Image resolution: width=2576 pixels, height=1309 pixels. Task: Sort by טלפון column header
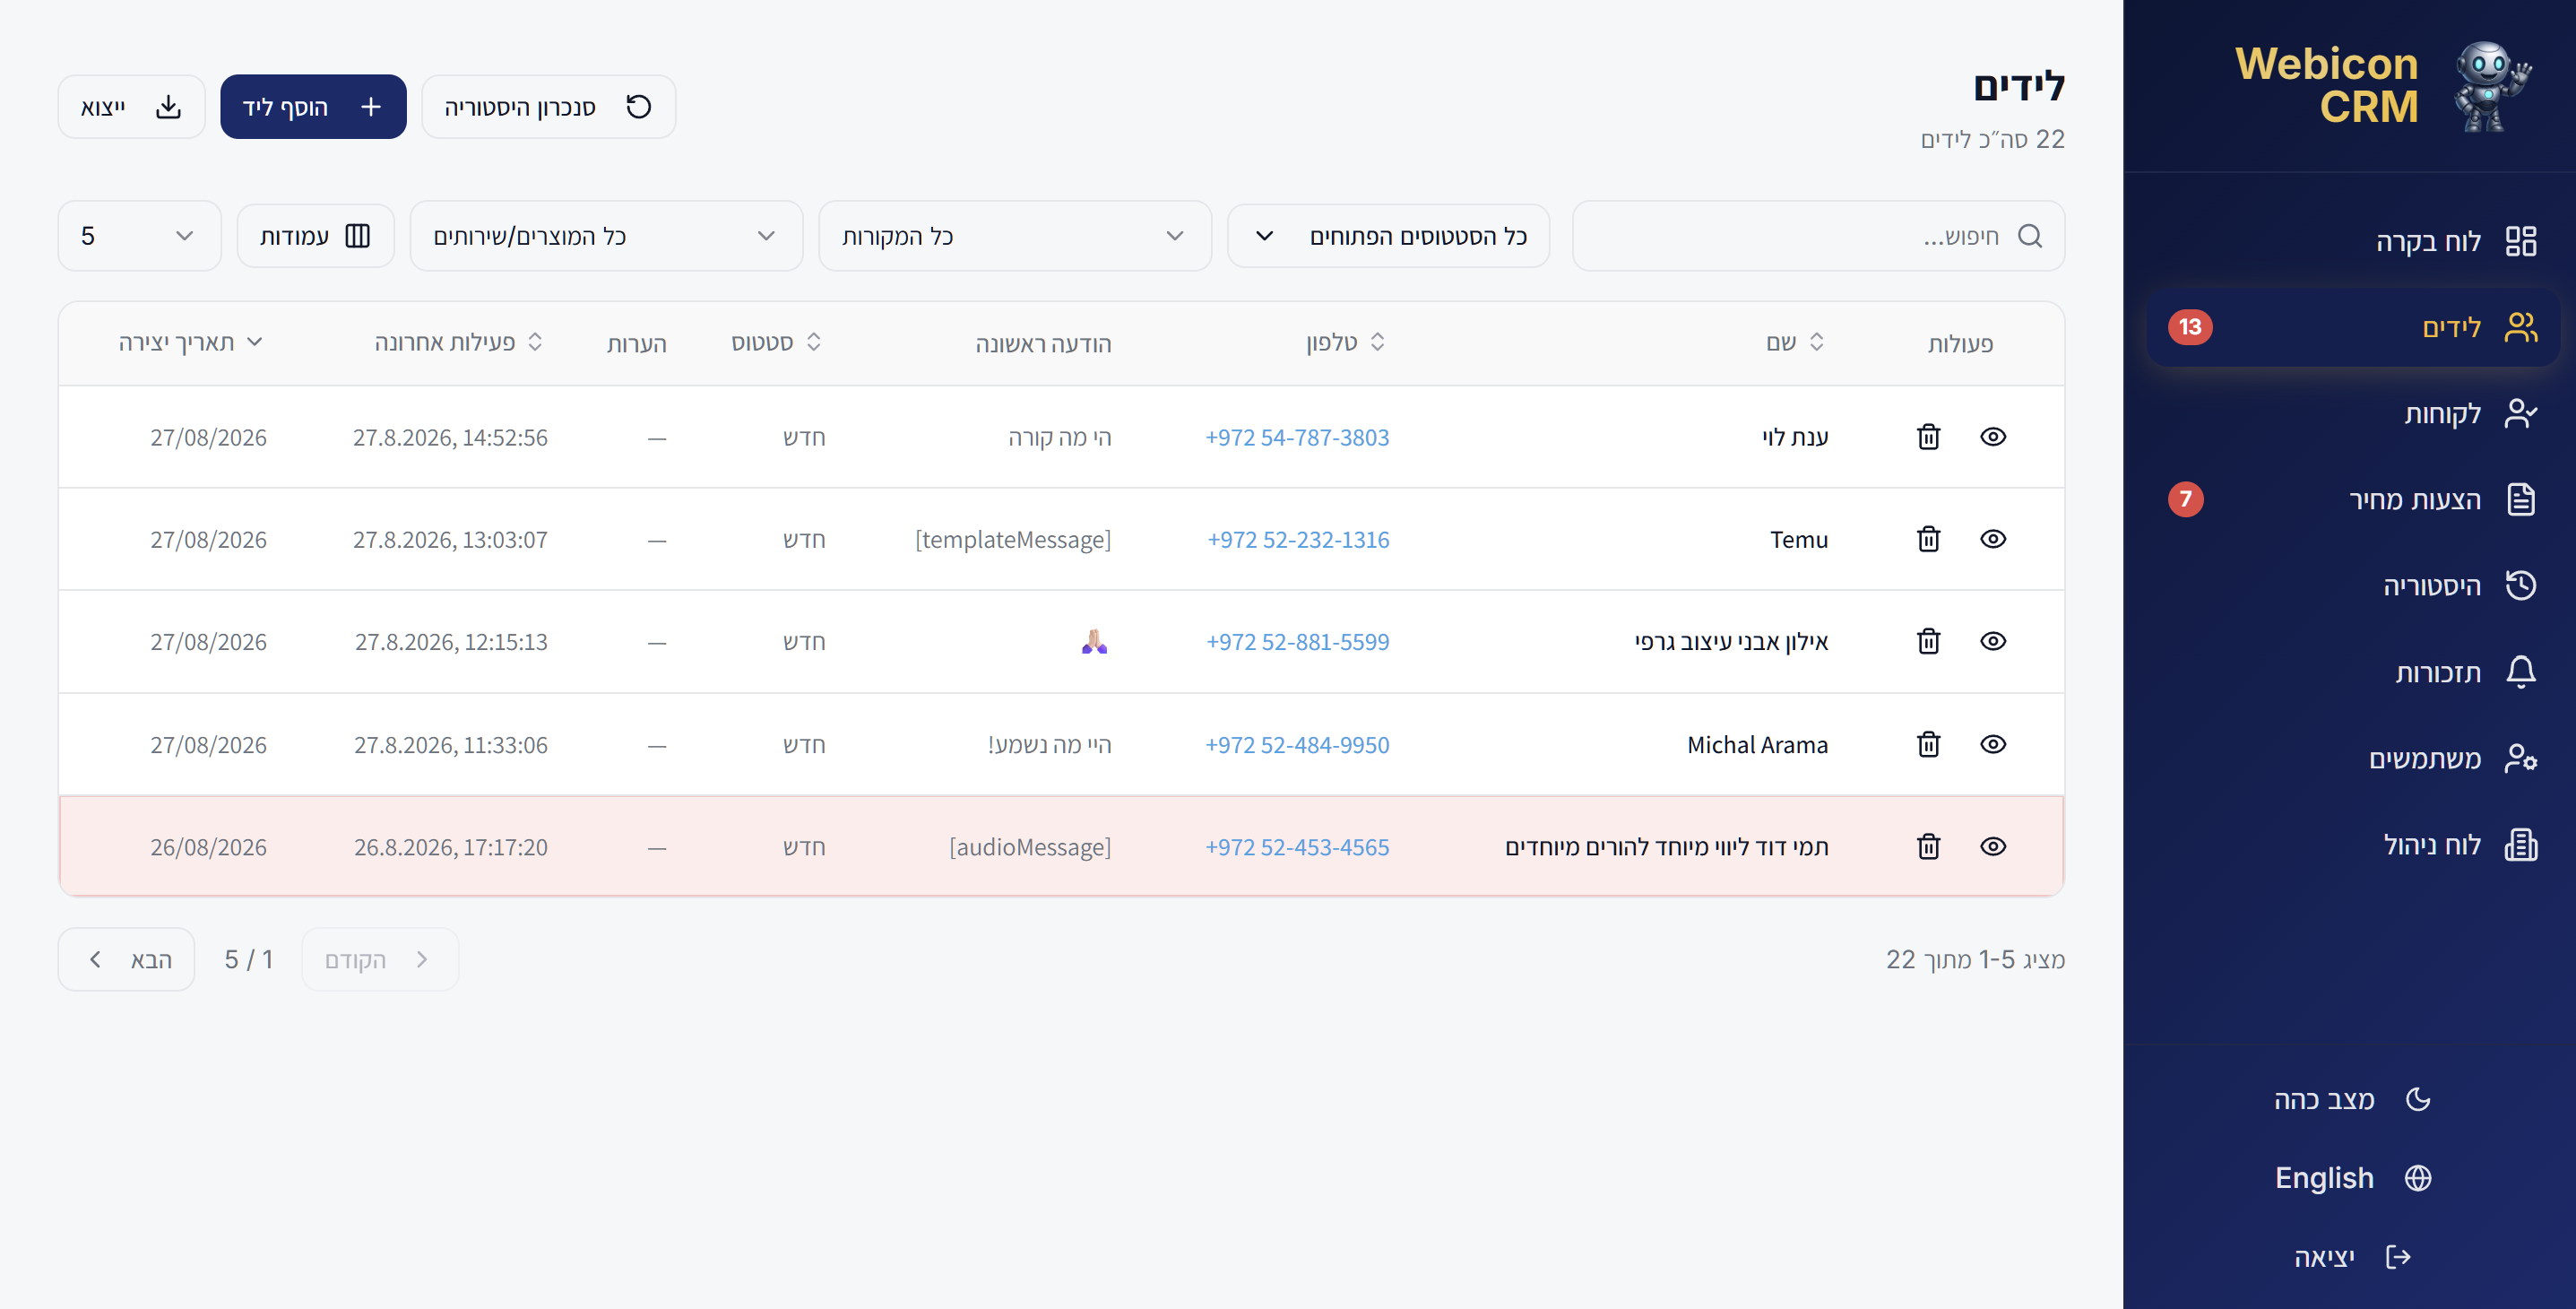click(1345, 343)
